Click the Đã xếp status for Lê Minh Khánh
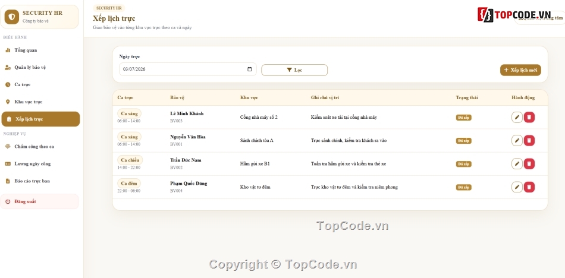The image size is (565, 278). tap(463, 118)
